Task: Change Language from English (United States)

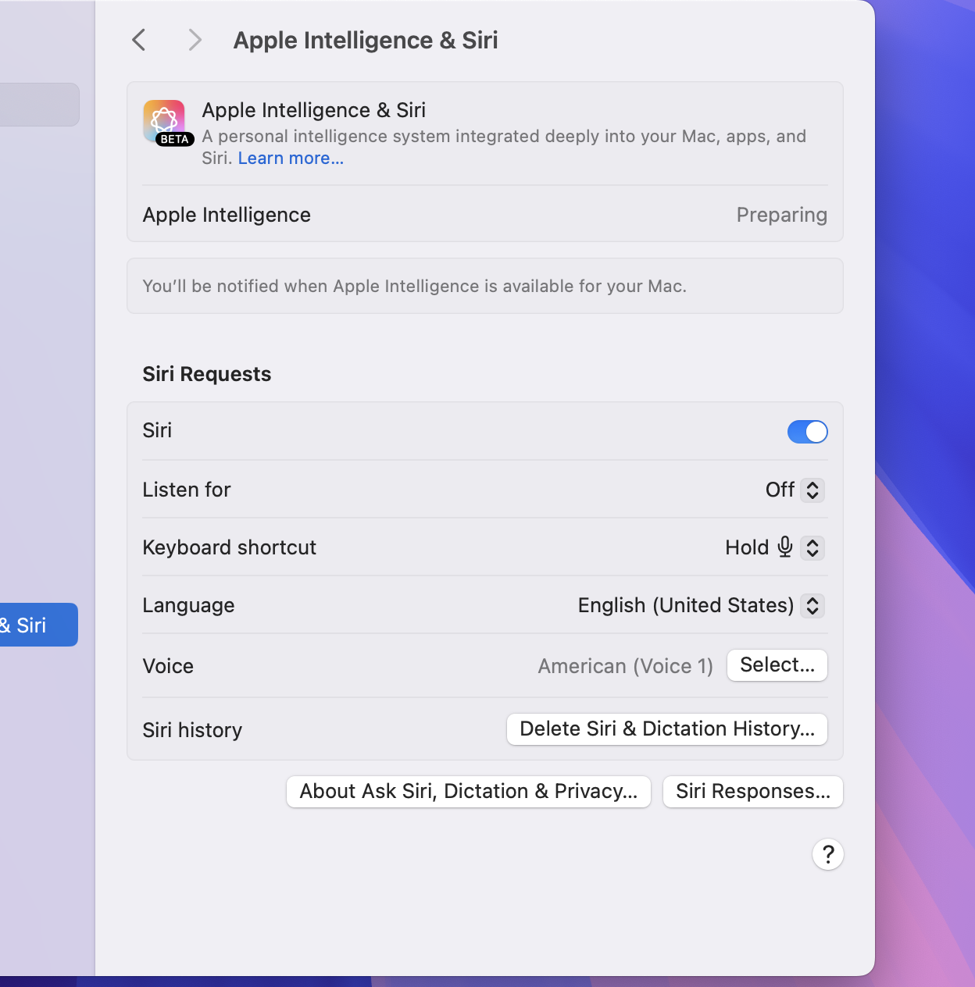Action: (x=701, y=605)
